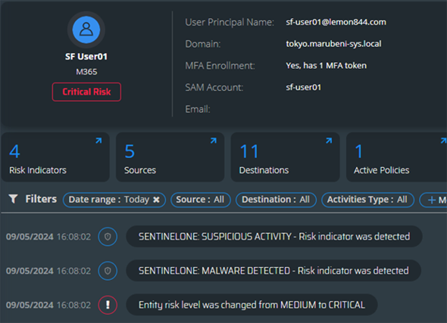Open the entity risk level changed event
This screenshot has height=323, width=447.
tap(252, 305)
